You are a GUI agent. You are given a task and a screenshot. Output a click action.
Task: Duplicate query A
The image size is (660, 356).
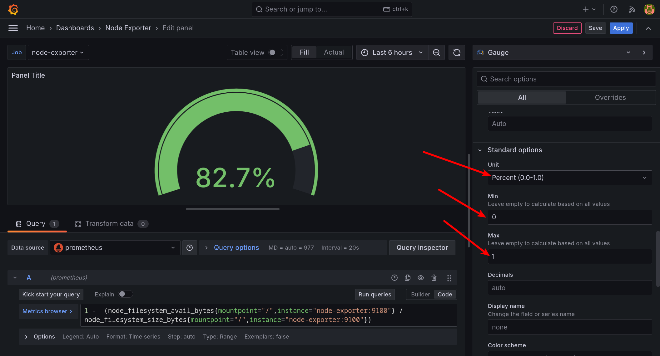click(x=408, y=278)
